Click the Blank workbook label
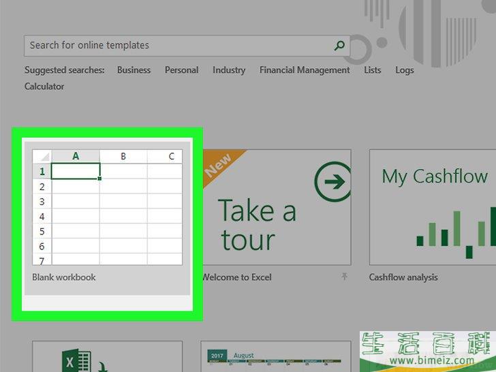 point(64,277)
